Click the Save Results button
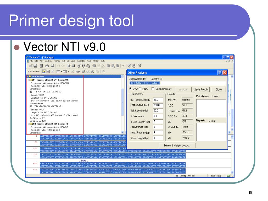Screen dimensions: 268x201 click(x=201, y=90)
